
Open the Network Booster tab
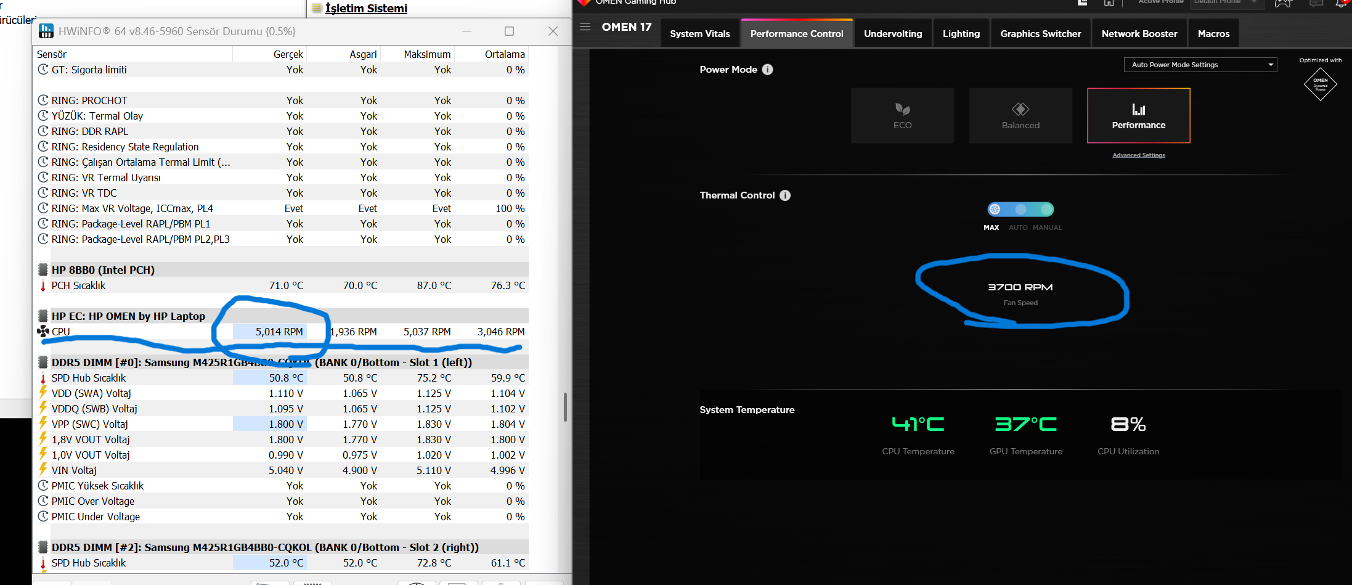(1139, 34)
